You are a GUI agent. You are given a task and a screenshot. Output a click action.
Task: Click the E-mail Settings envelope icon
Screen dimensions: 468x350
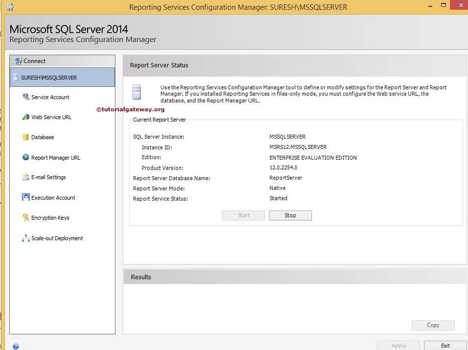click(x=26, y=177)
